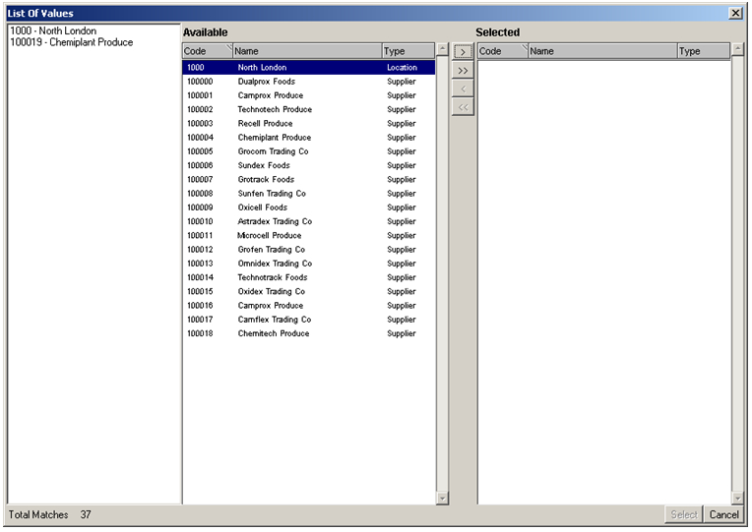Click Selected list scroll down arrow
Viewport: 752px width, 532px height.
737,499
